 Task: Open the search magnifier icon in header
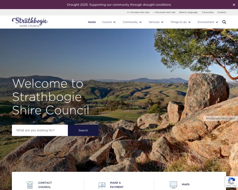pos(224,22)
